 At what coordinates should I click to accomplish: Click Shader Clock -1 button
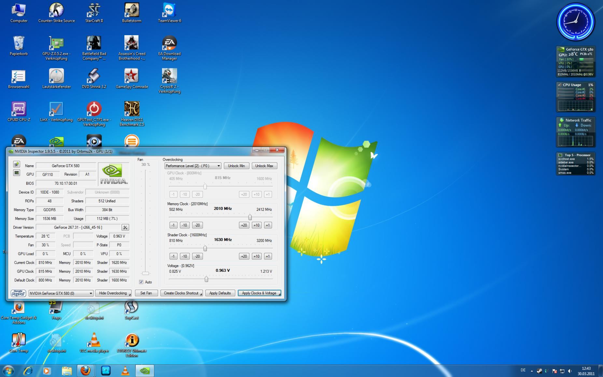[x=173, y=256]
